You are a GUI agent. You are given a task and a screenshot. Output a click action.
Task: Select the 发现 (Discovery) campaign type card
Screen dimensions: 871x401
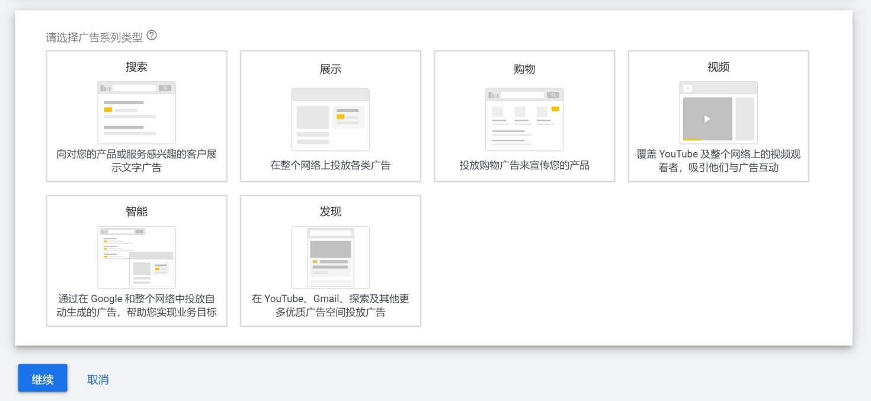[x=330, y=261]
